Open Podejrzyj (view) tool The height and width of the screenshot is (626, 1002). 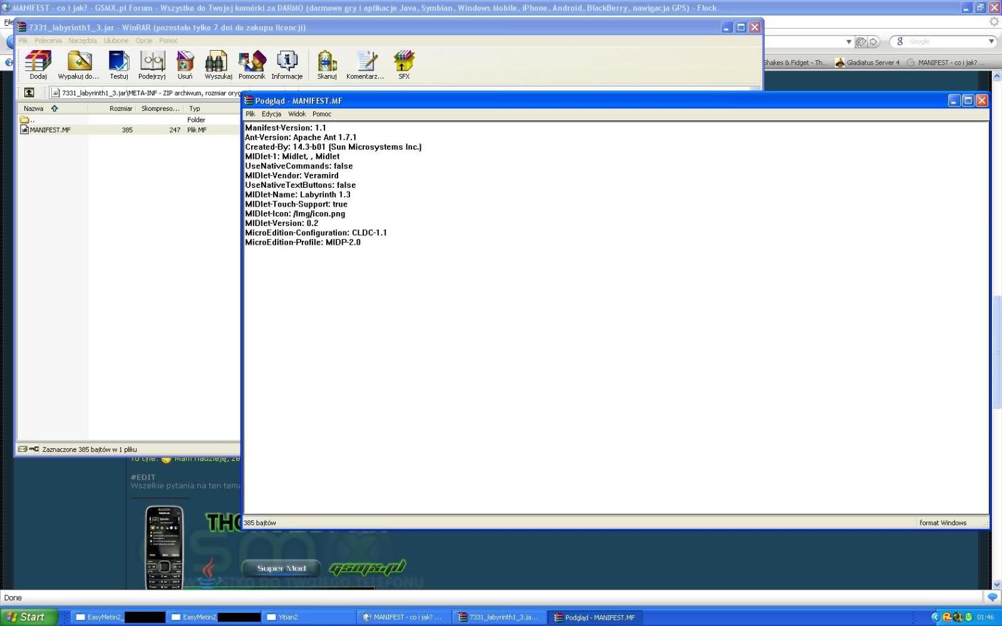coord(152,64)
